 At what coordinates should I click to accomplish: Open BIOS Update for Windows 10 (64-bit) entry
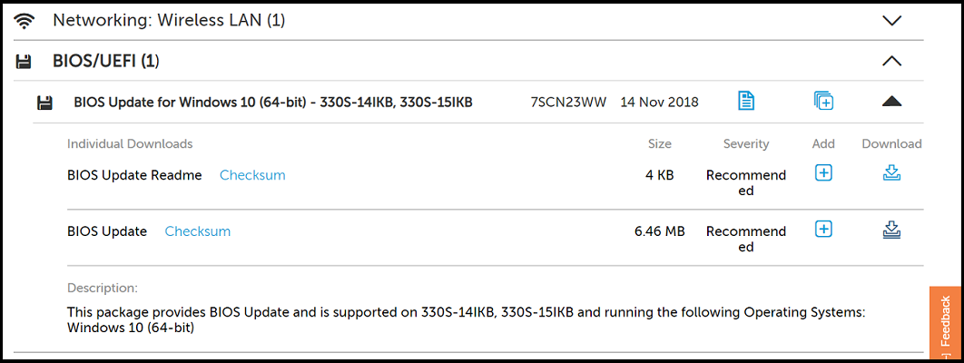coord(273,102)
